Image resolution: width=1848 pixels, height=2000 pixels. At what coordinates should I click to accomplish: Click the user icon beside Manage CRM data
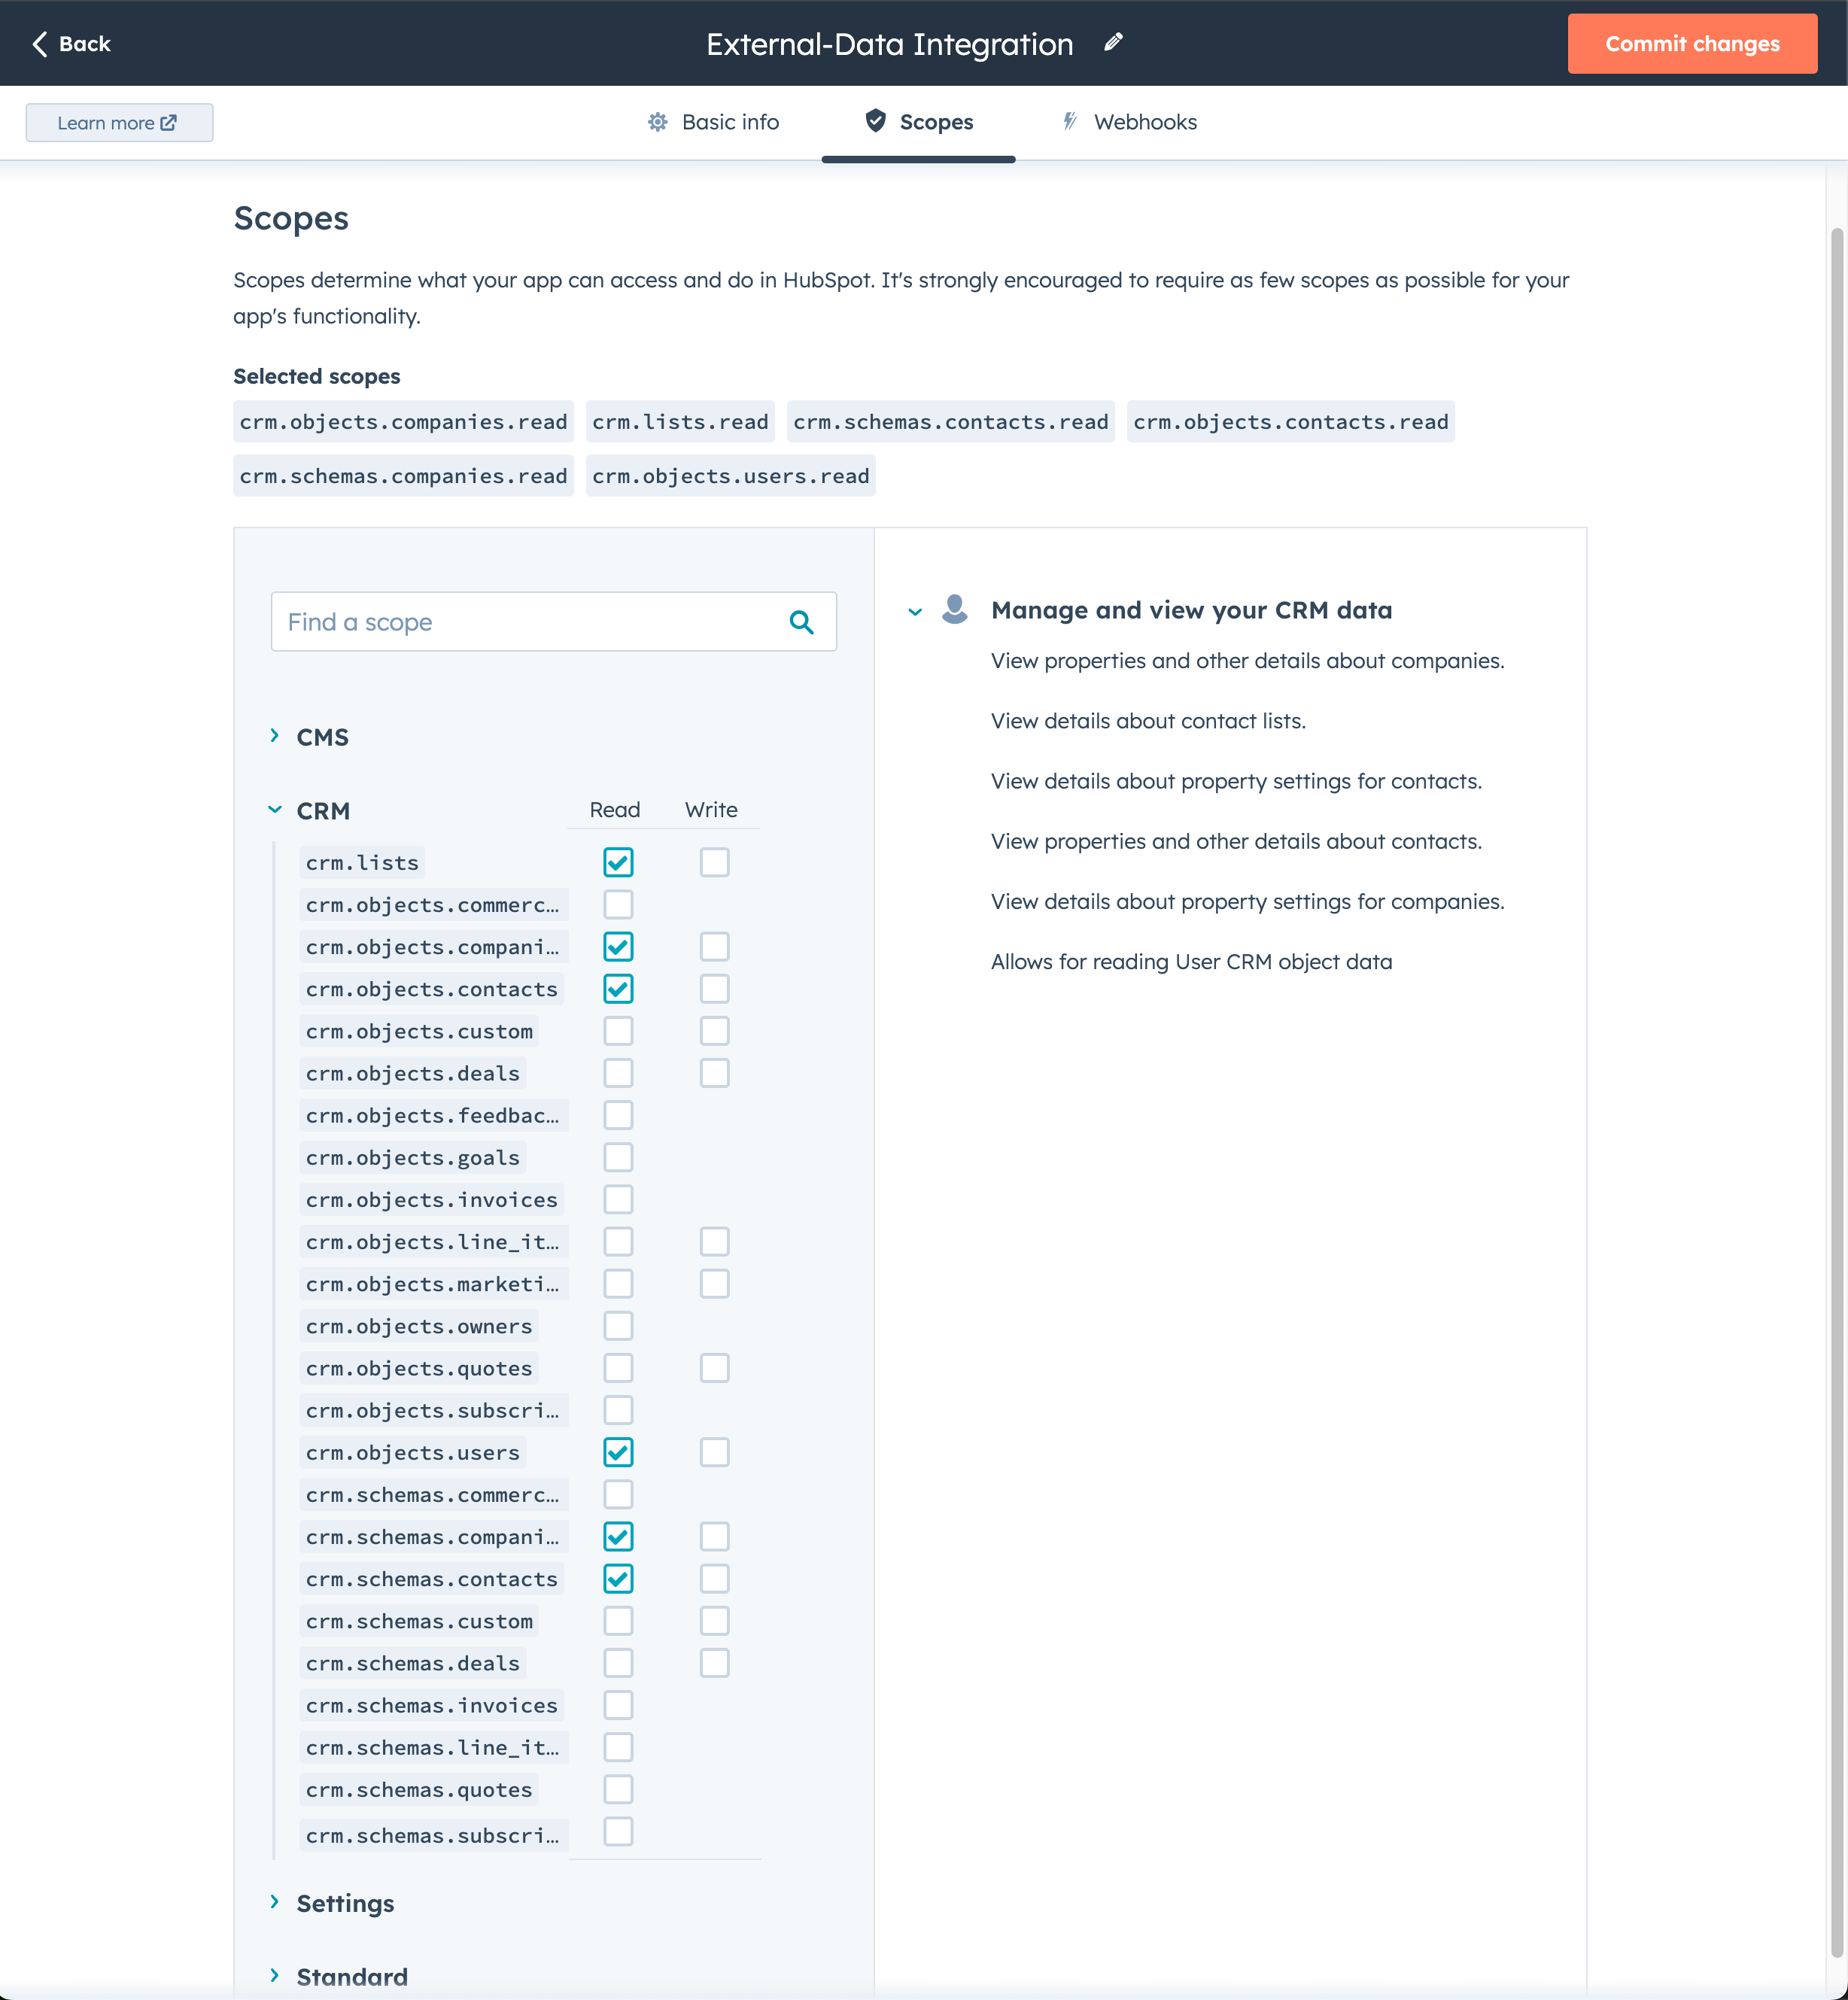coord(955,609)
